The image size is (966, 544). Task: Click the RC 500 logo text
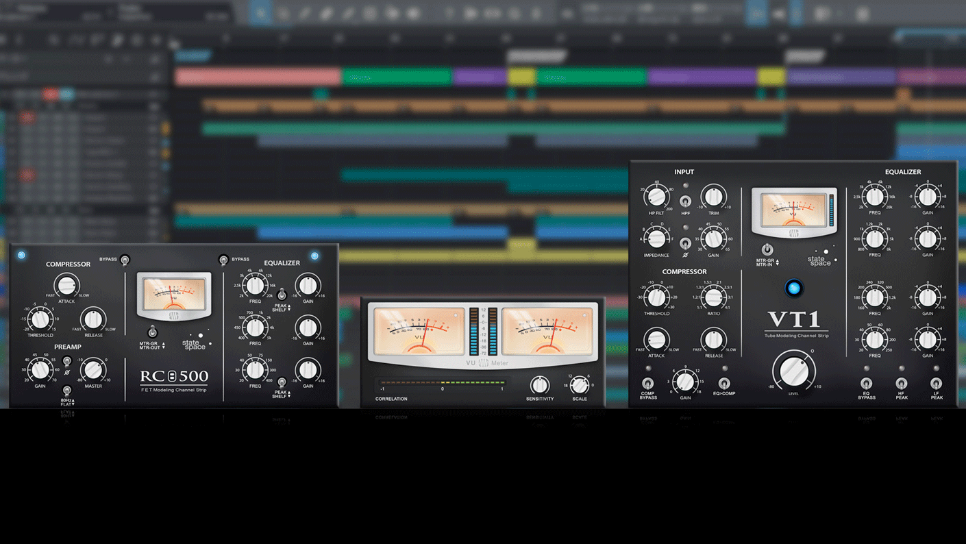pos(174,376)
